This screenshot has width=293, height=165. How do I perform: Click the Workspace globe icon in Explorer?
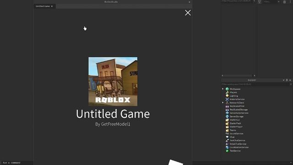pos(227,89)
